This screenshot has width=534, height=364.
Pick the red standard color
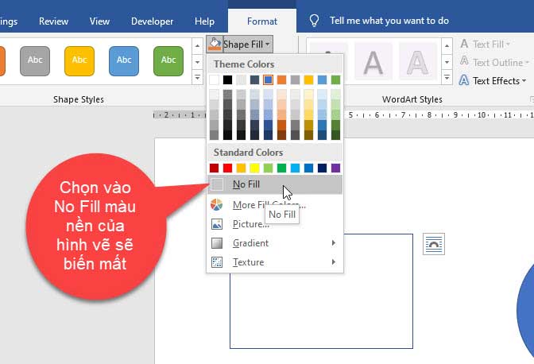[227, 168]
